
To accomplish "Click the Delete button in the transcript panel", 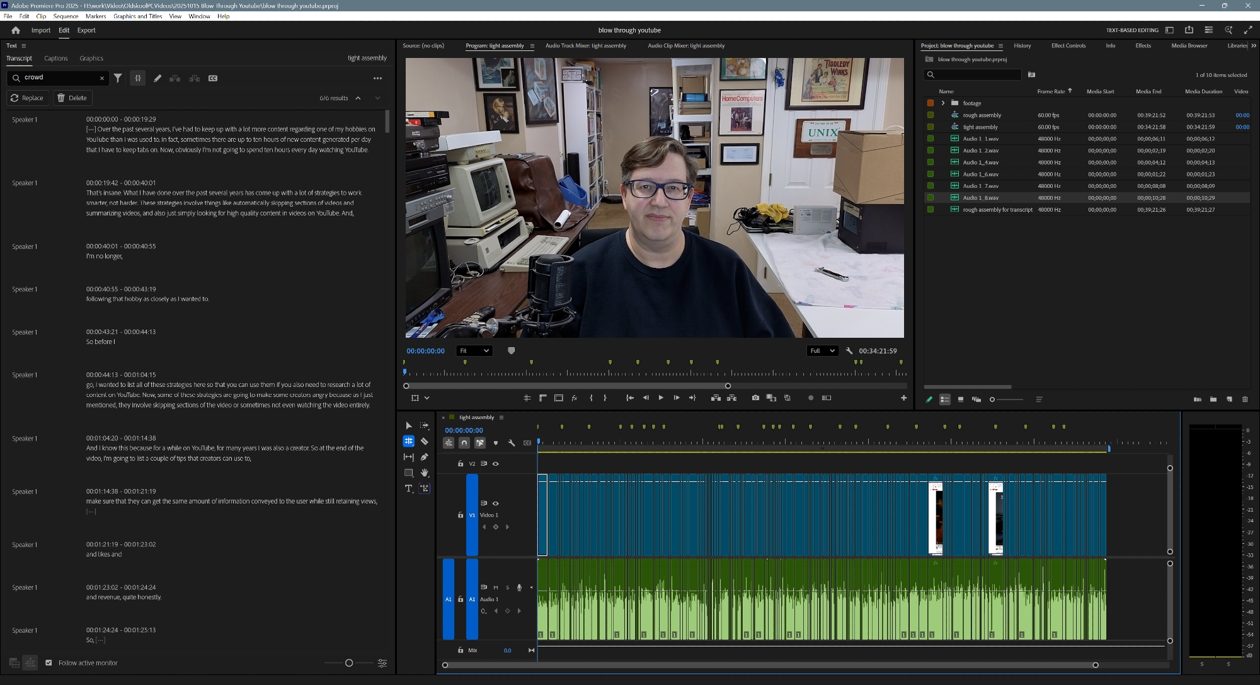I will 72,98.
